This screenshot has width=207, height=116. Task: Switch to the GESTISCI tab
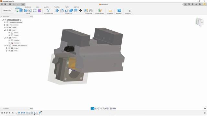[x=76, y=7]
